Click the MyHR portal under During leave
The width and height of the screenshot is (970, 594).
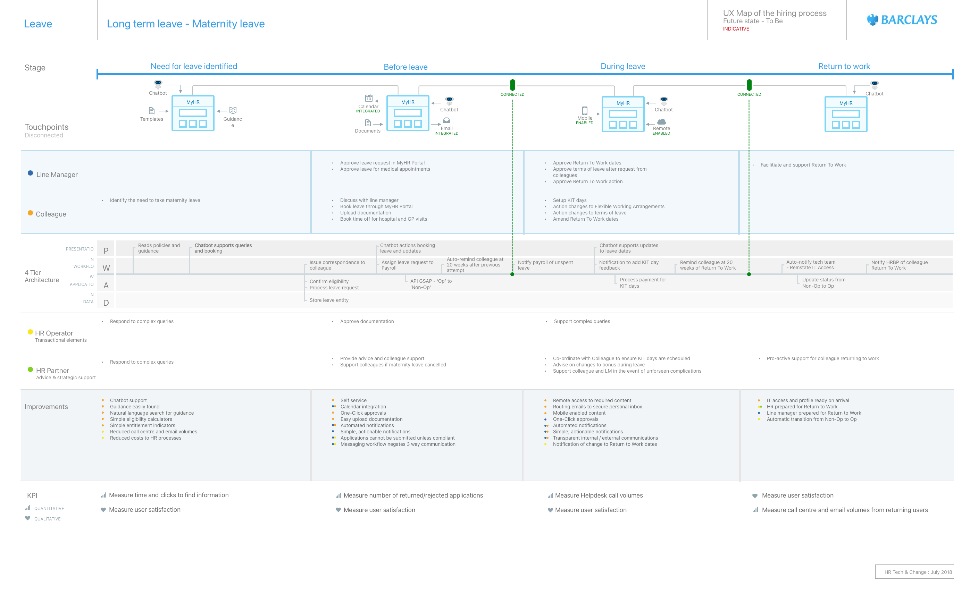pyautogui.click(x=623, y=114)
